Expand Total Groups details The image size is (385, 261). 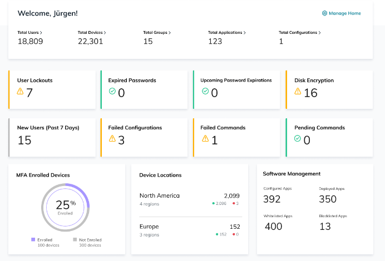click(x=156, y=33)
